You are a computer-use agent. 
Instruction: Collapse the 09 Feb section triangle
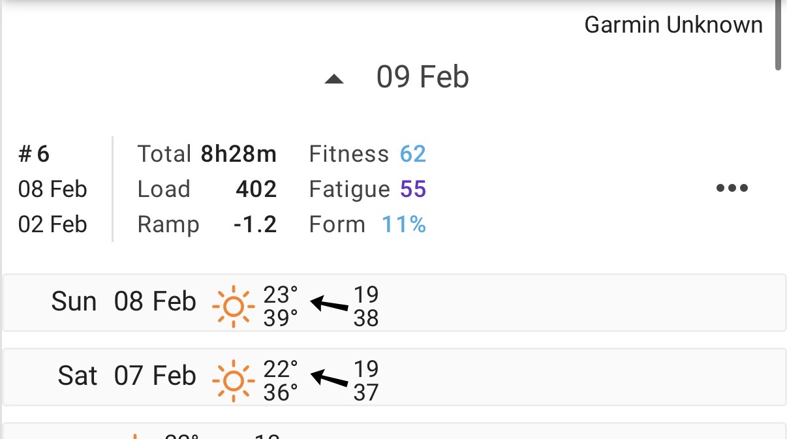click(334, 79)
